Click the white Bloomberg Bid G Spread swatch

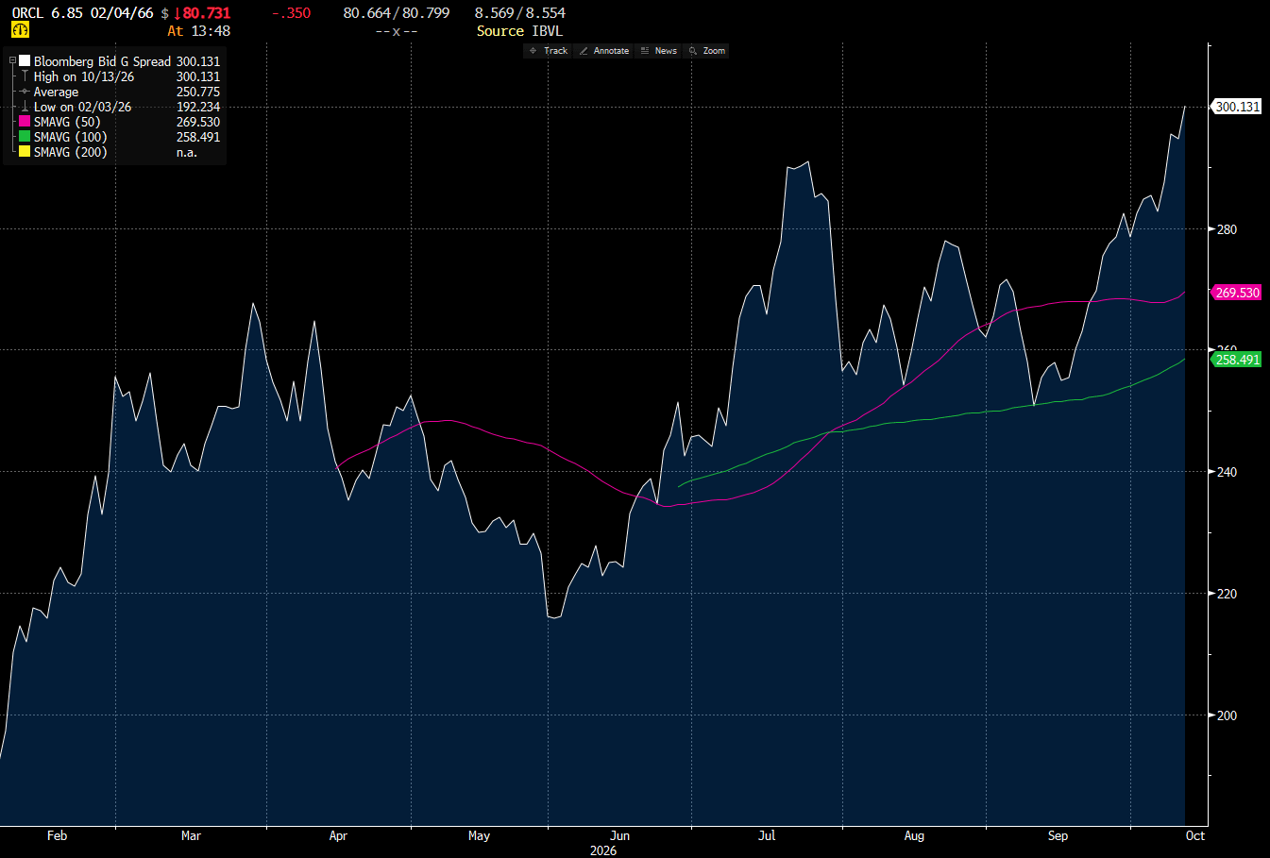[25, 61]
